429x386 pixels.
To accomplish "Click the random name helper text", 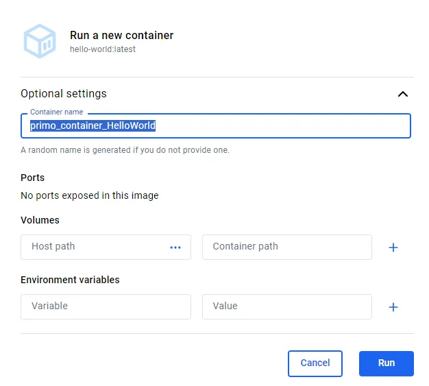I will point(125,150).
